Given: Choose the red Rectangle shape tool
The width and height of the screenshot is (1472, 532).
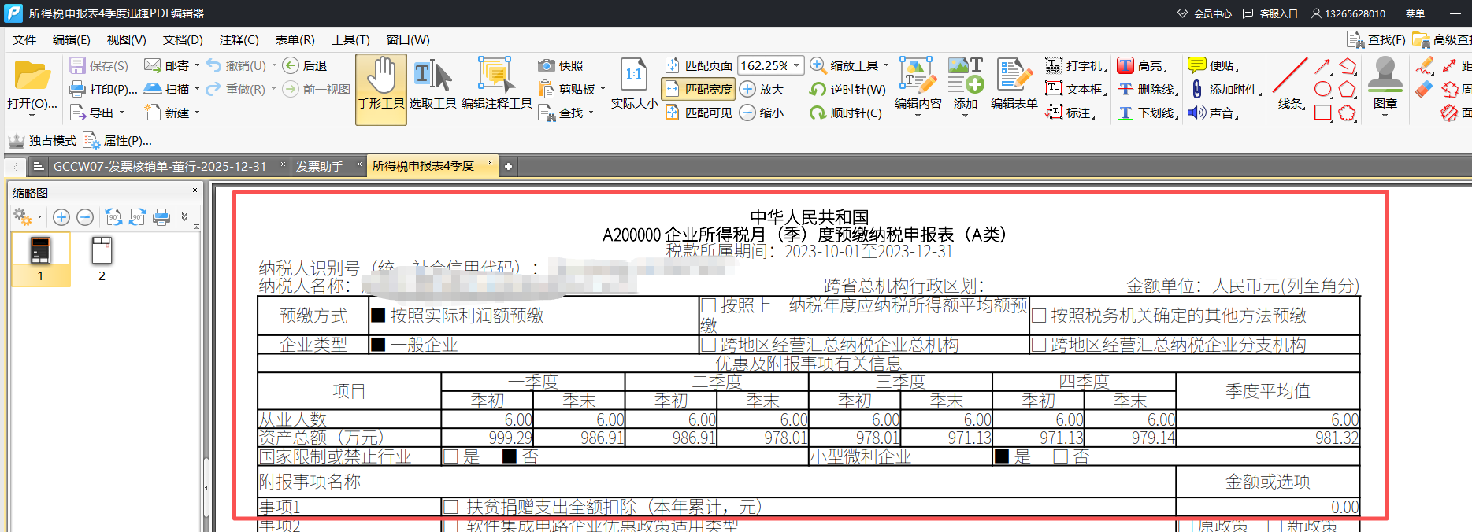Looking at the screenshot, I should coord(1323,113).
